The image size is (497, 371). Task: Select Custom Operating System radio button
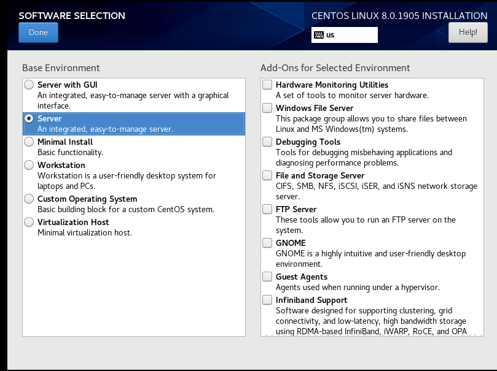[29, 199]
